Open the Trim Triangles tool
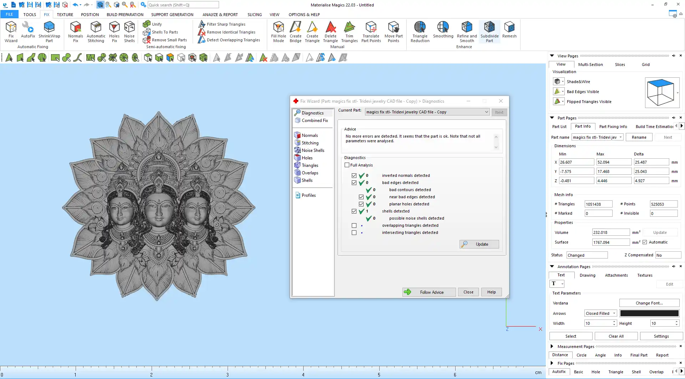This screenshot has width=685, height=379. pos(349,32)
